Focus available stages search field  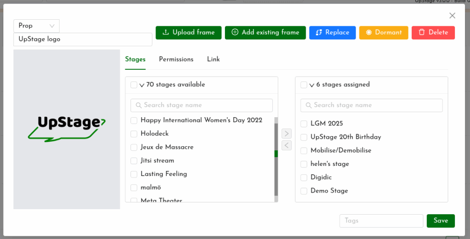tap(201, 105)
